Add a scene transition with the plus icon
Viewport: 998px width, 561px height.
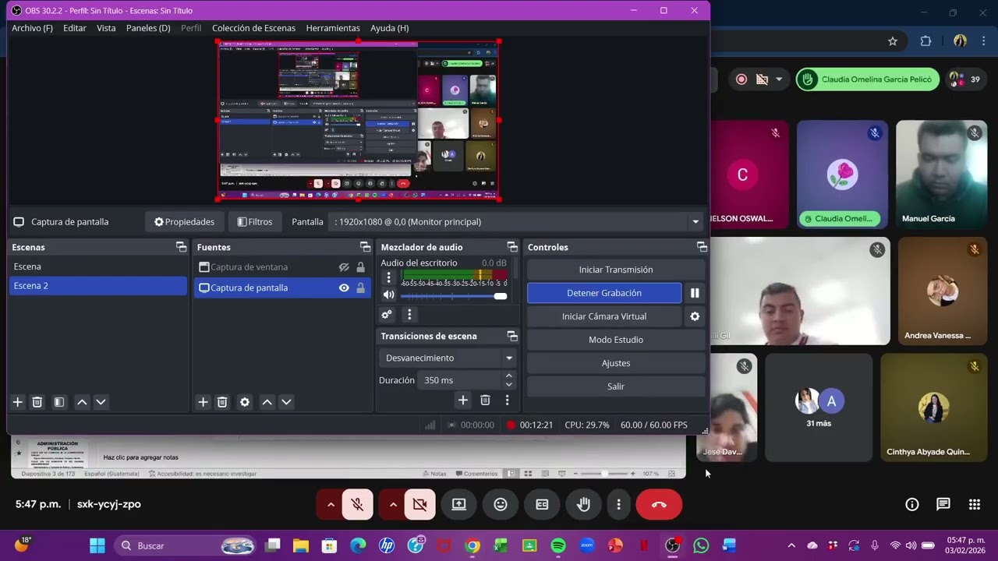pos(462,400)
